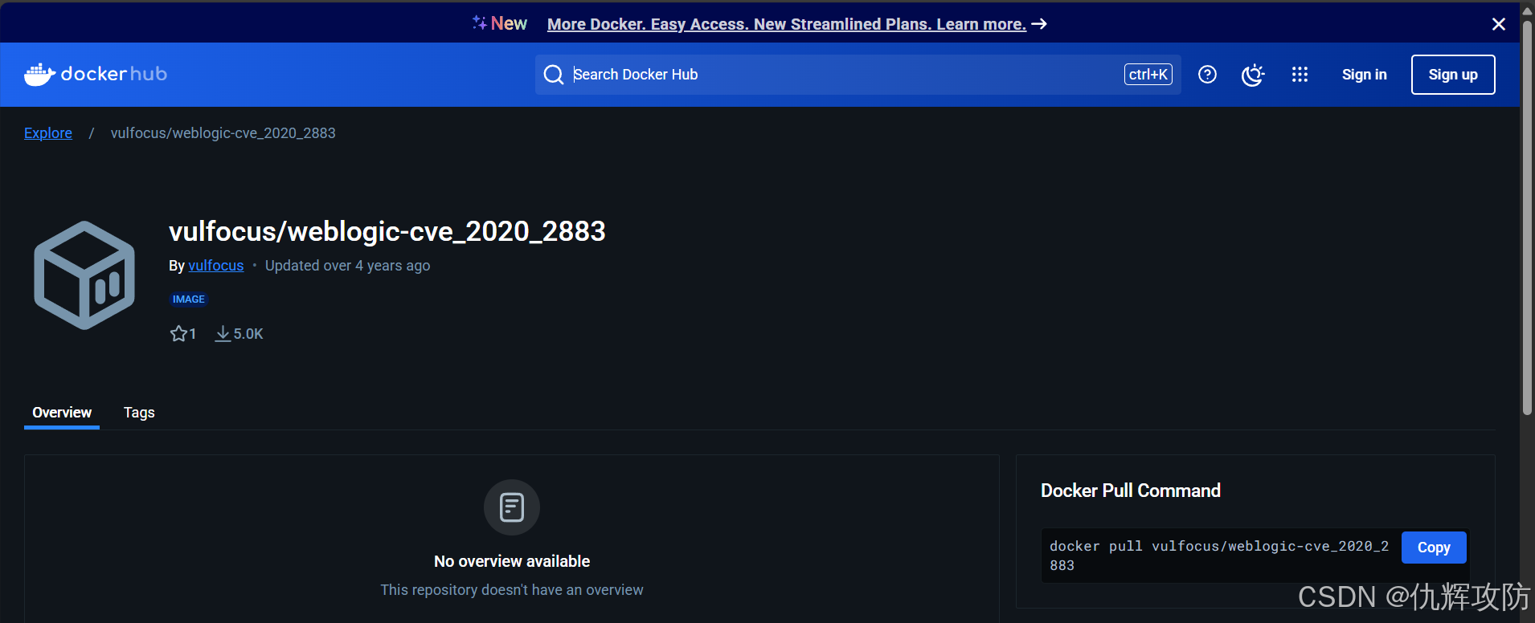Viewport: 1535px width, 623px height.
Task: Switch to the Tags tab
Action: coord(139,413)
